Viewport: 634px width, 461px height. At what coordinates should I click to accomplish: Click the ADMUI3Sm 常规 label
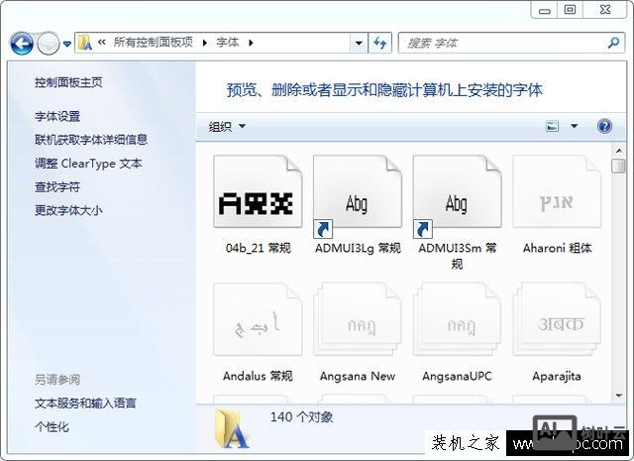tap(458, 256)
